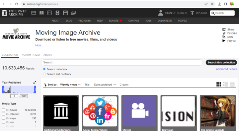Open ABOUT in the top navigation menu

tap(56, 21)
